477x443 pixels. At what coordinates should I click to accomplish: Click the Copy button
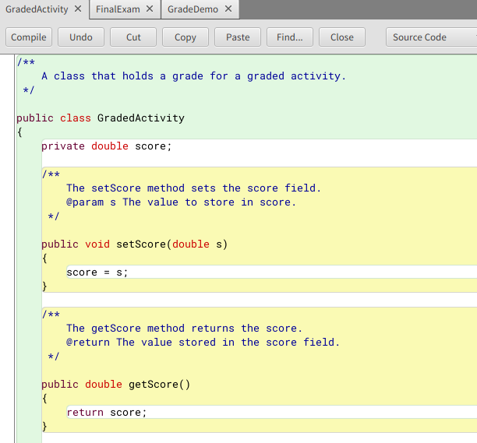tap(185, 37)
